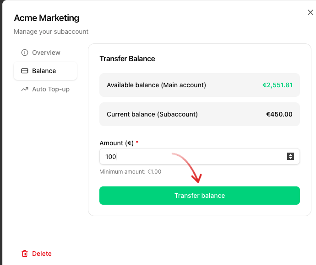Click the 'Acme Marketing' title

[47, 18]
